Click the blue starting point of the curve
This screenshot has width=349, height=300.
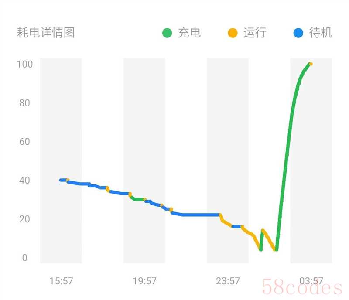[x=61, y=180]
